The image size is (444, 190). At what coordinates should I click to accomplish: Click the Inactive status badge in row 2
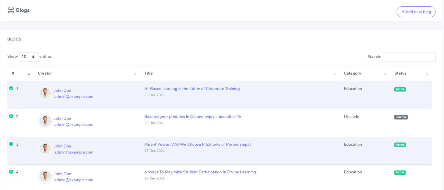pos(401,117)
